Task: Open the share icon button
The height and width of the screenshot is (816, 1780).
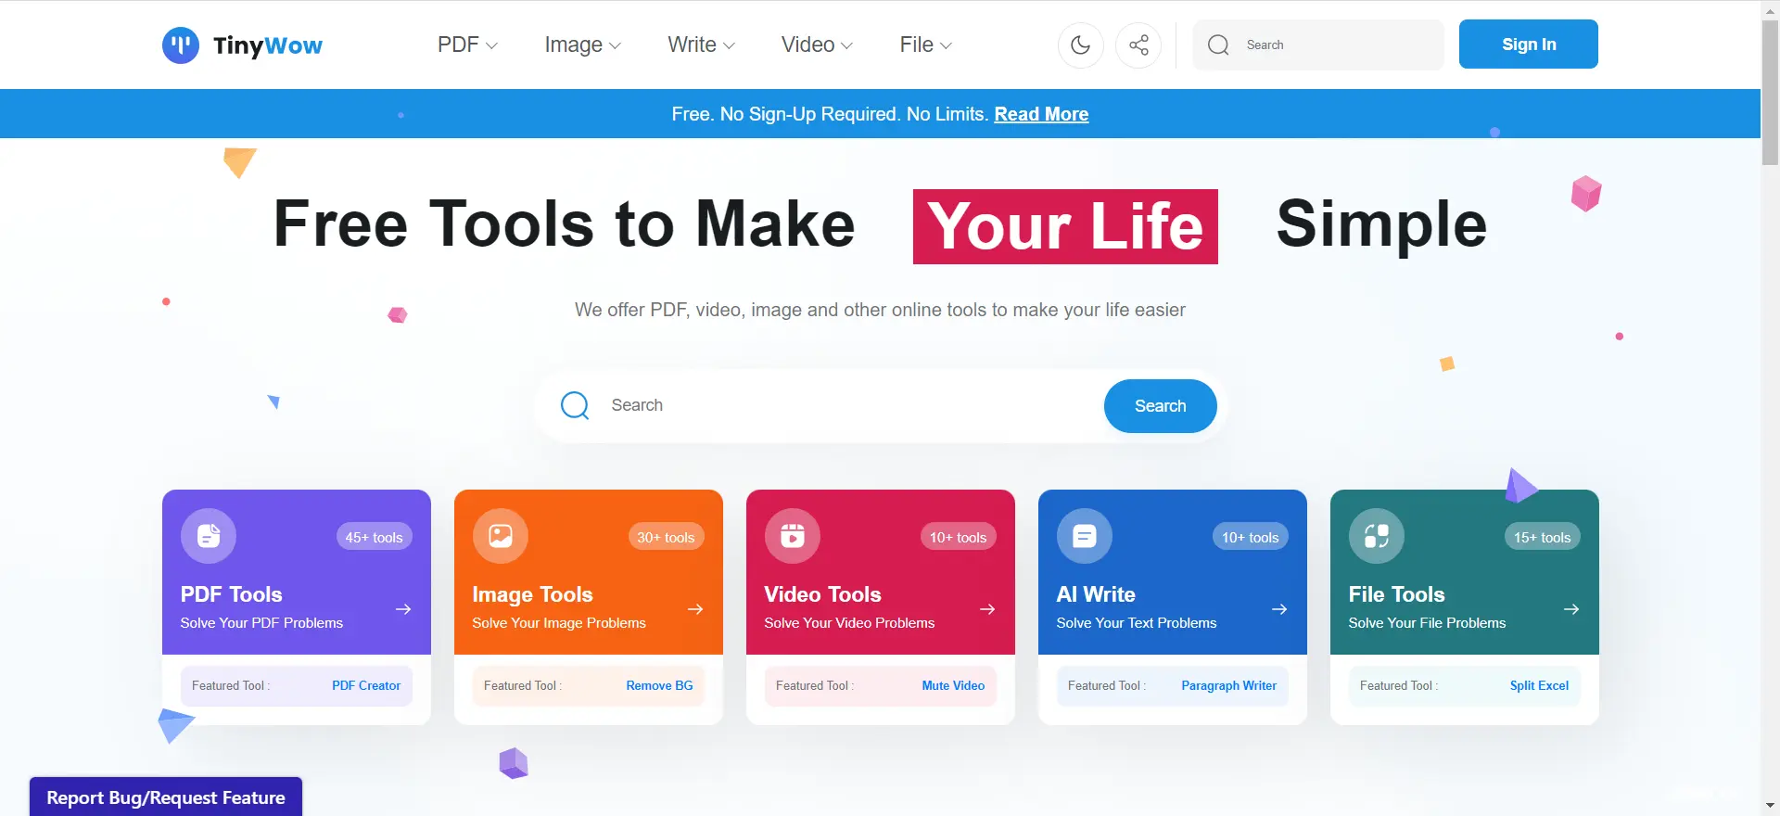Action: (x=1138, y=45)
